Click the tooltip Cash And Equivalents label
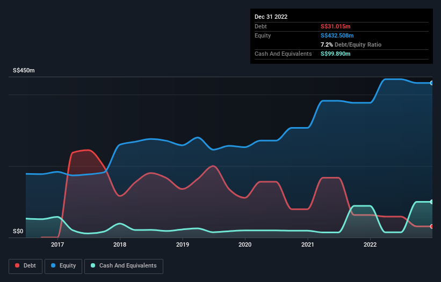 point(283,54)
